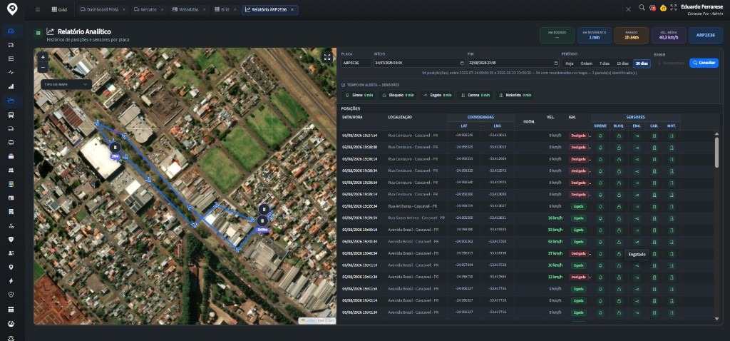The height and width of the screenshot is (341, 730).
Task: Click the Vel. Média 40,3 km/h card
Action: coord(669,36)
